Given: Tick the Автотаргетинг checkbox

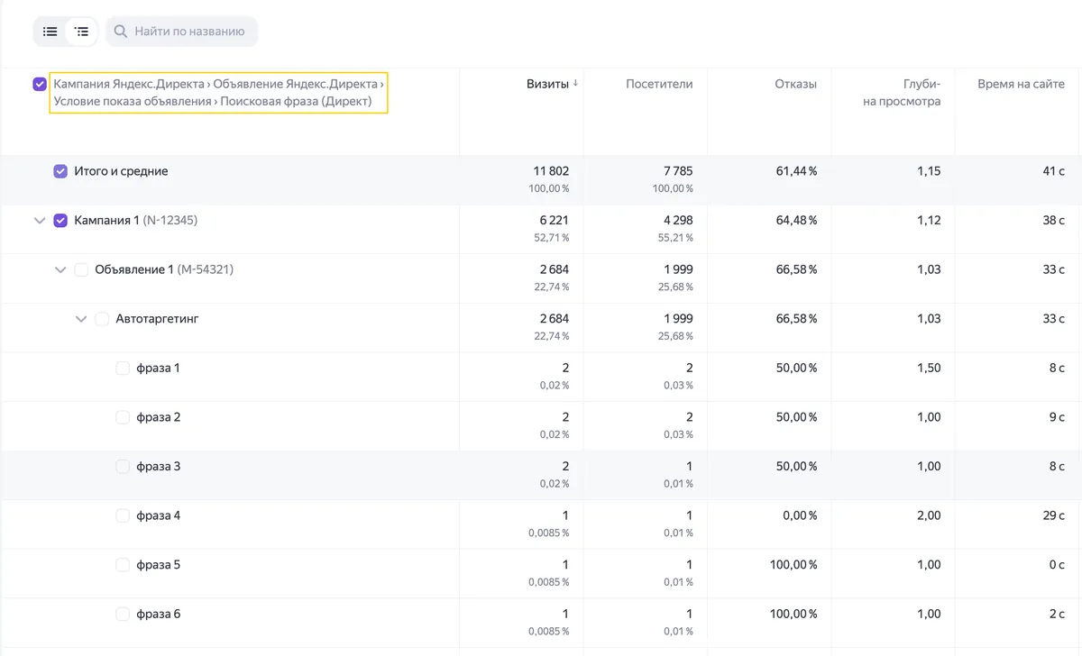Looking at the screenshot, I should (x=102, y=318).
